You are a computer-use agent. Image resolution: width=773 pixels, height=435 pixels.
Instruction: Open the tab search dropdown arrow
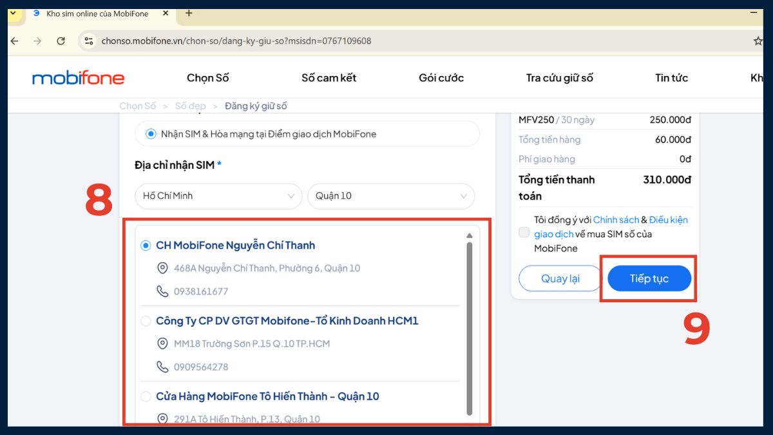[13, 13]
